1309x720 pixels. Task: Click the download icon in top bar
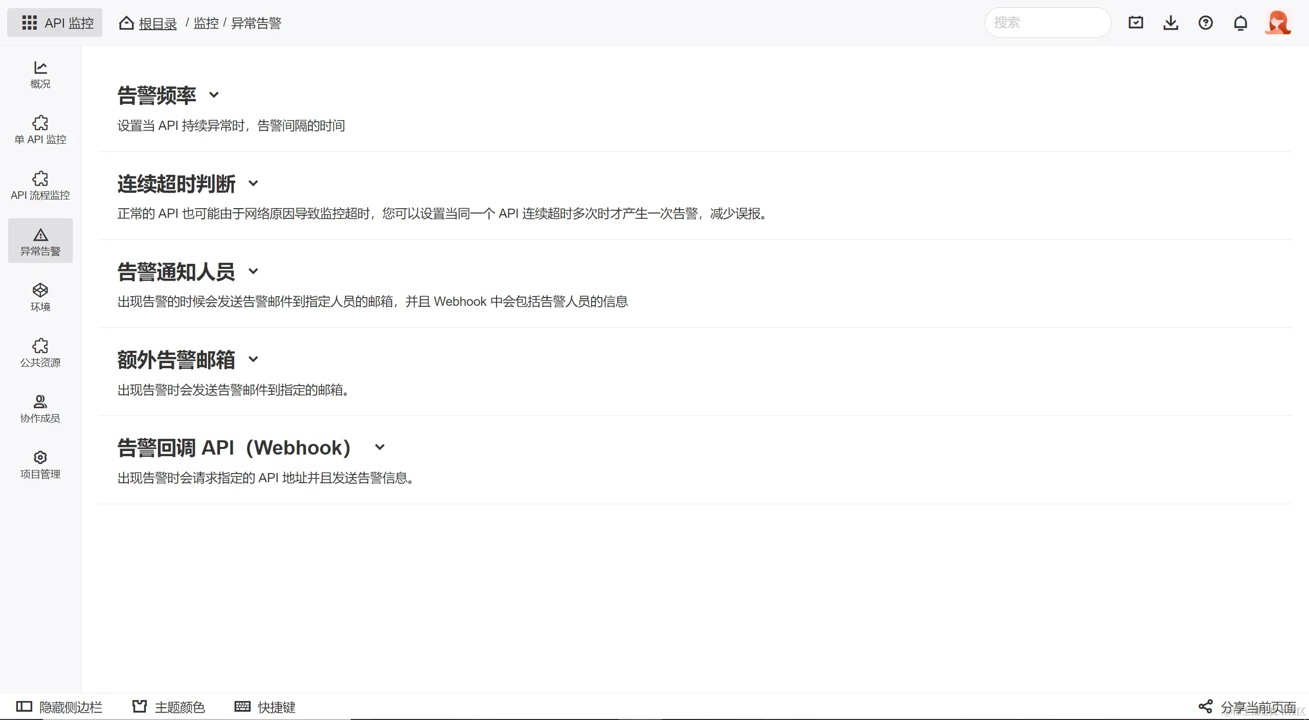(1170, 23)
